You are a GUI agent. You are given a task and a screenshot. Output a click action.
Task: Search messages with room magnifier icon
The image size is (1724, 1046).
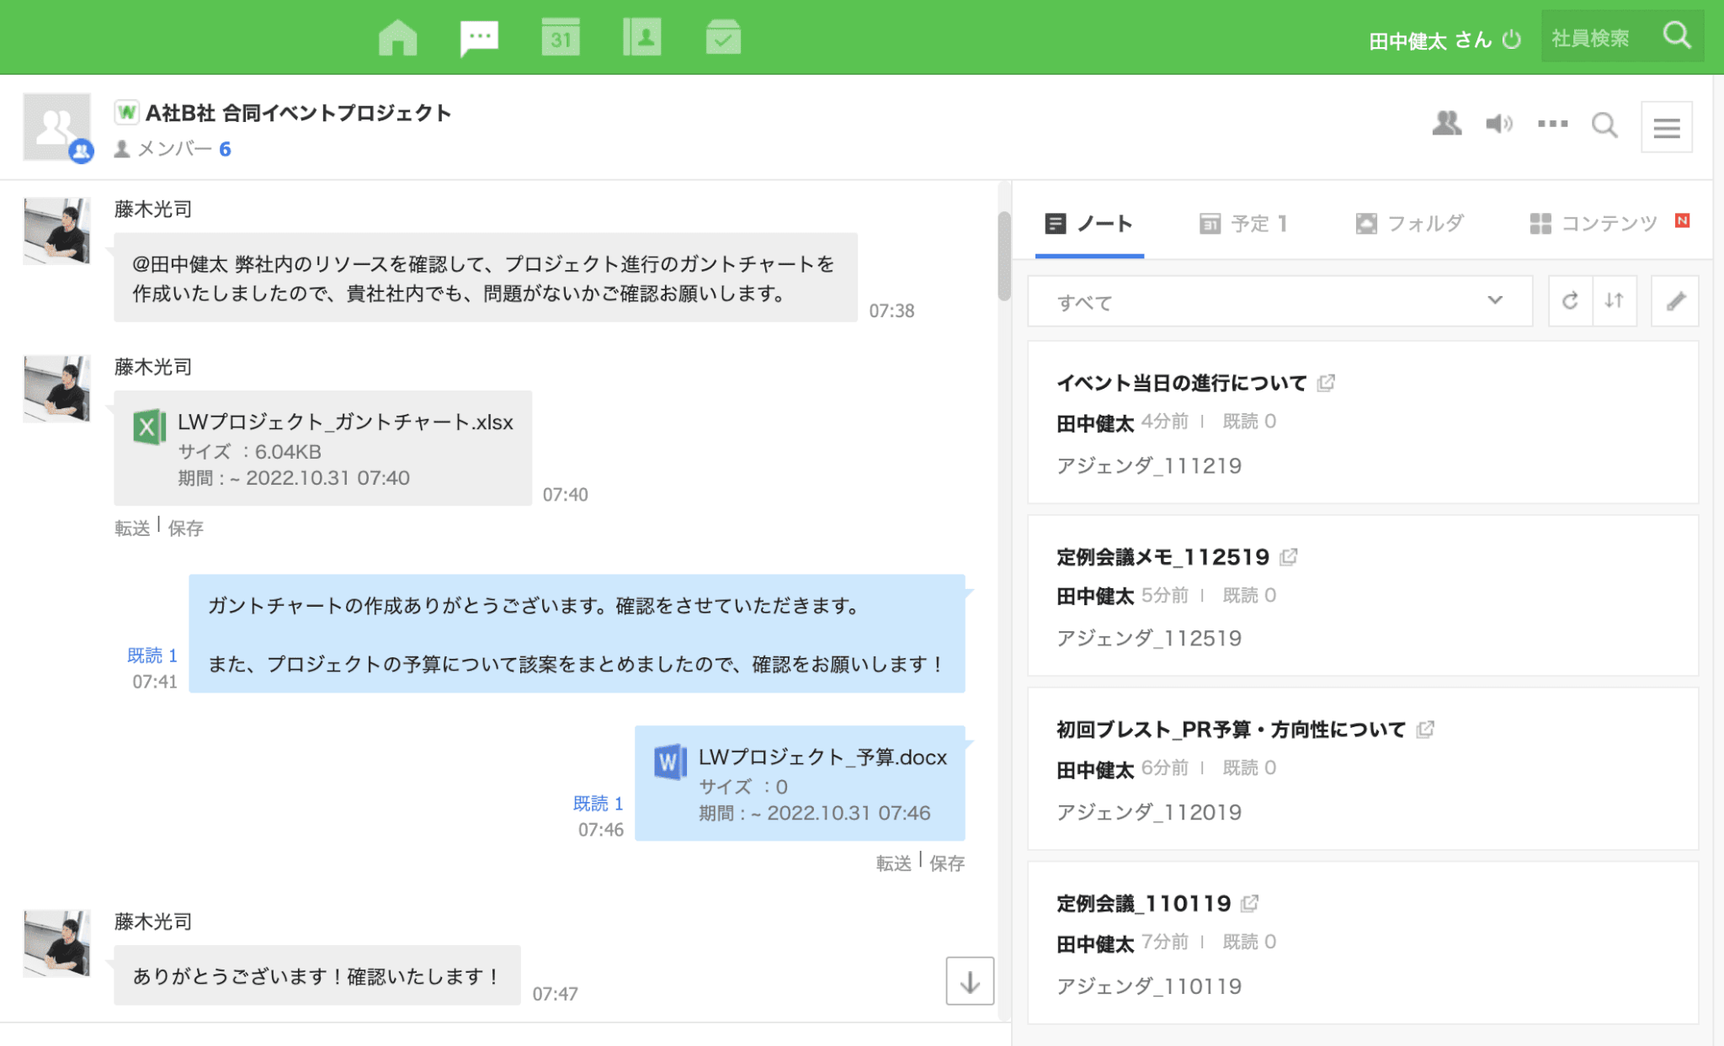click(x=1604, y=126)
